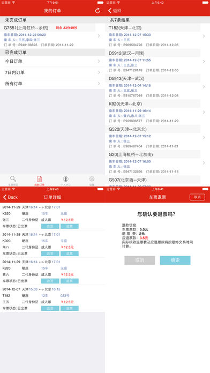Screen dimensions: 210x373
Task: Select the D5913(天津--武汉) result title
Action: point(126,78)
